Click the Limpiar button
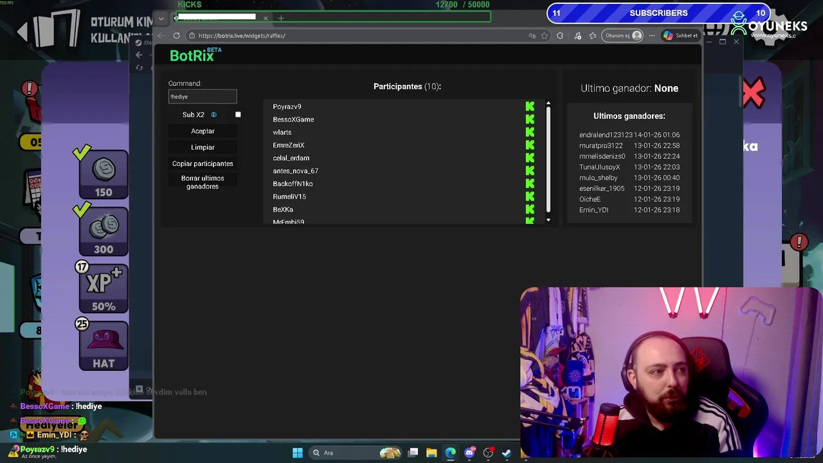 click(x=203, y=147)
